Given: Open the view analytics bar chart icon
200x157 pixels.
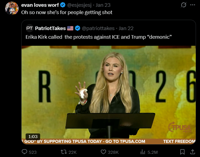Looking at the screenshot, I should click(x=143, y=152).
